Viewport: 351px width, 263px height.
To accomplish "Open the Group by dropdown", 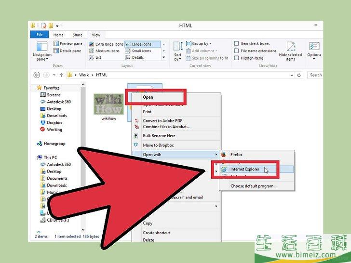I will point(199,44).
